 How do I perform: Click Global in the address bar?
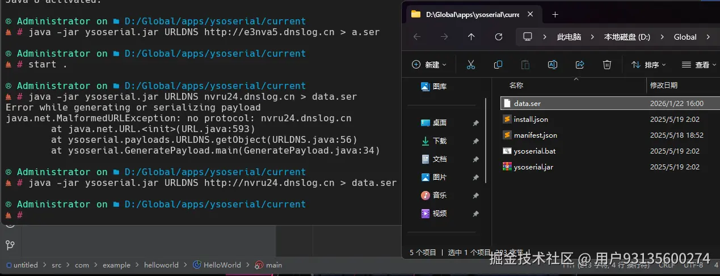[685, 37]
